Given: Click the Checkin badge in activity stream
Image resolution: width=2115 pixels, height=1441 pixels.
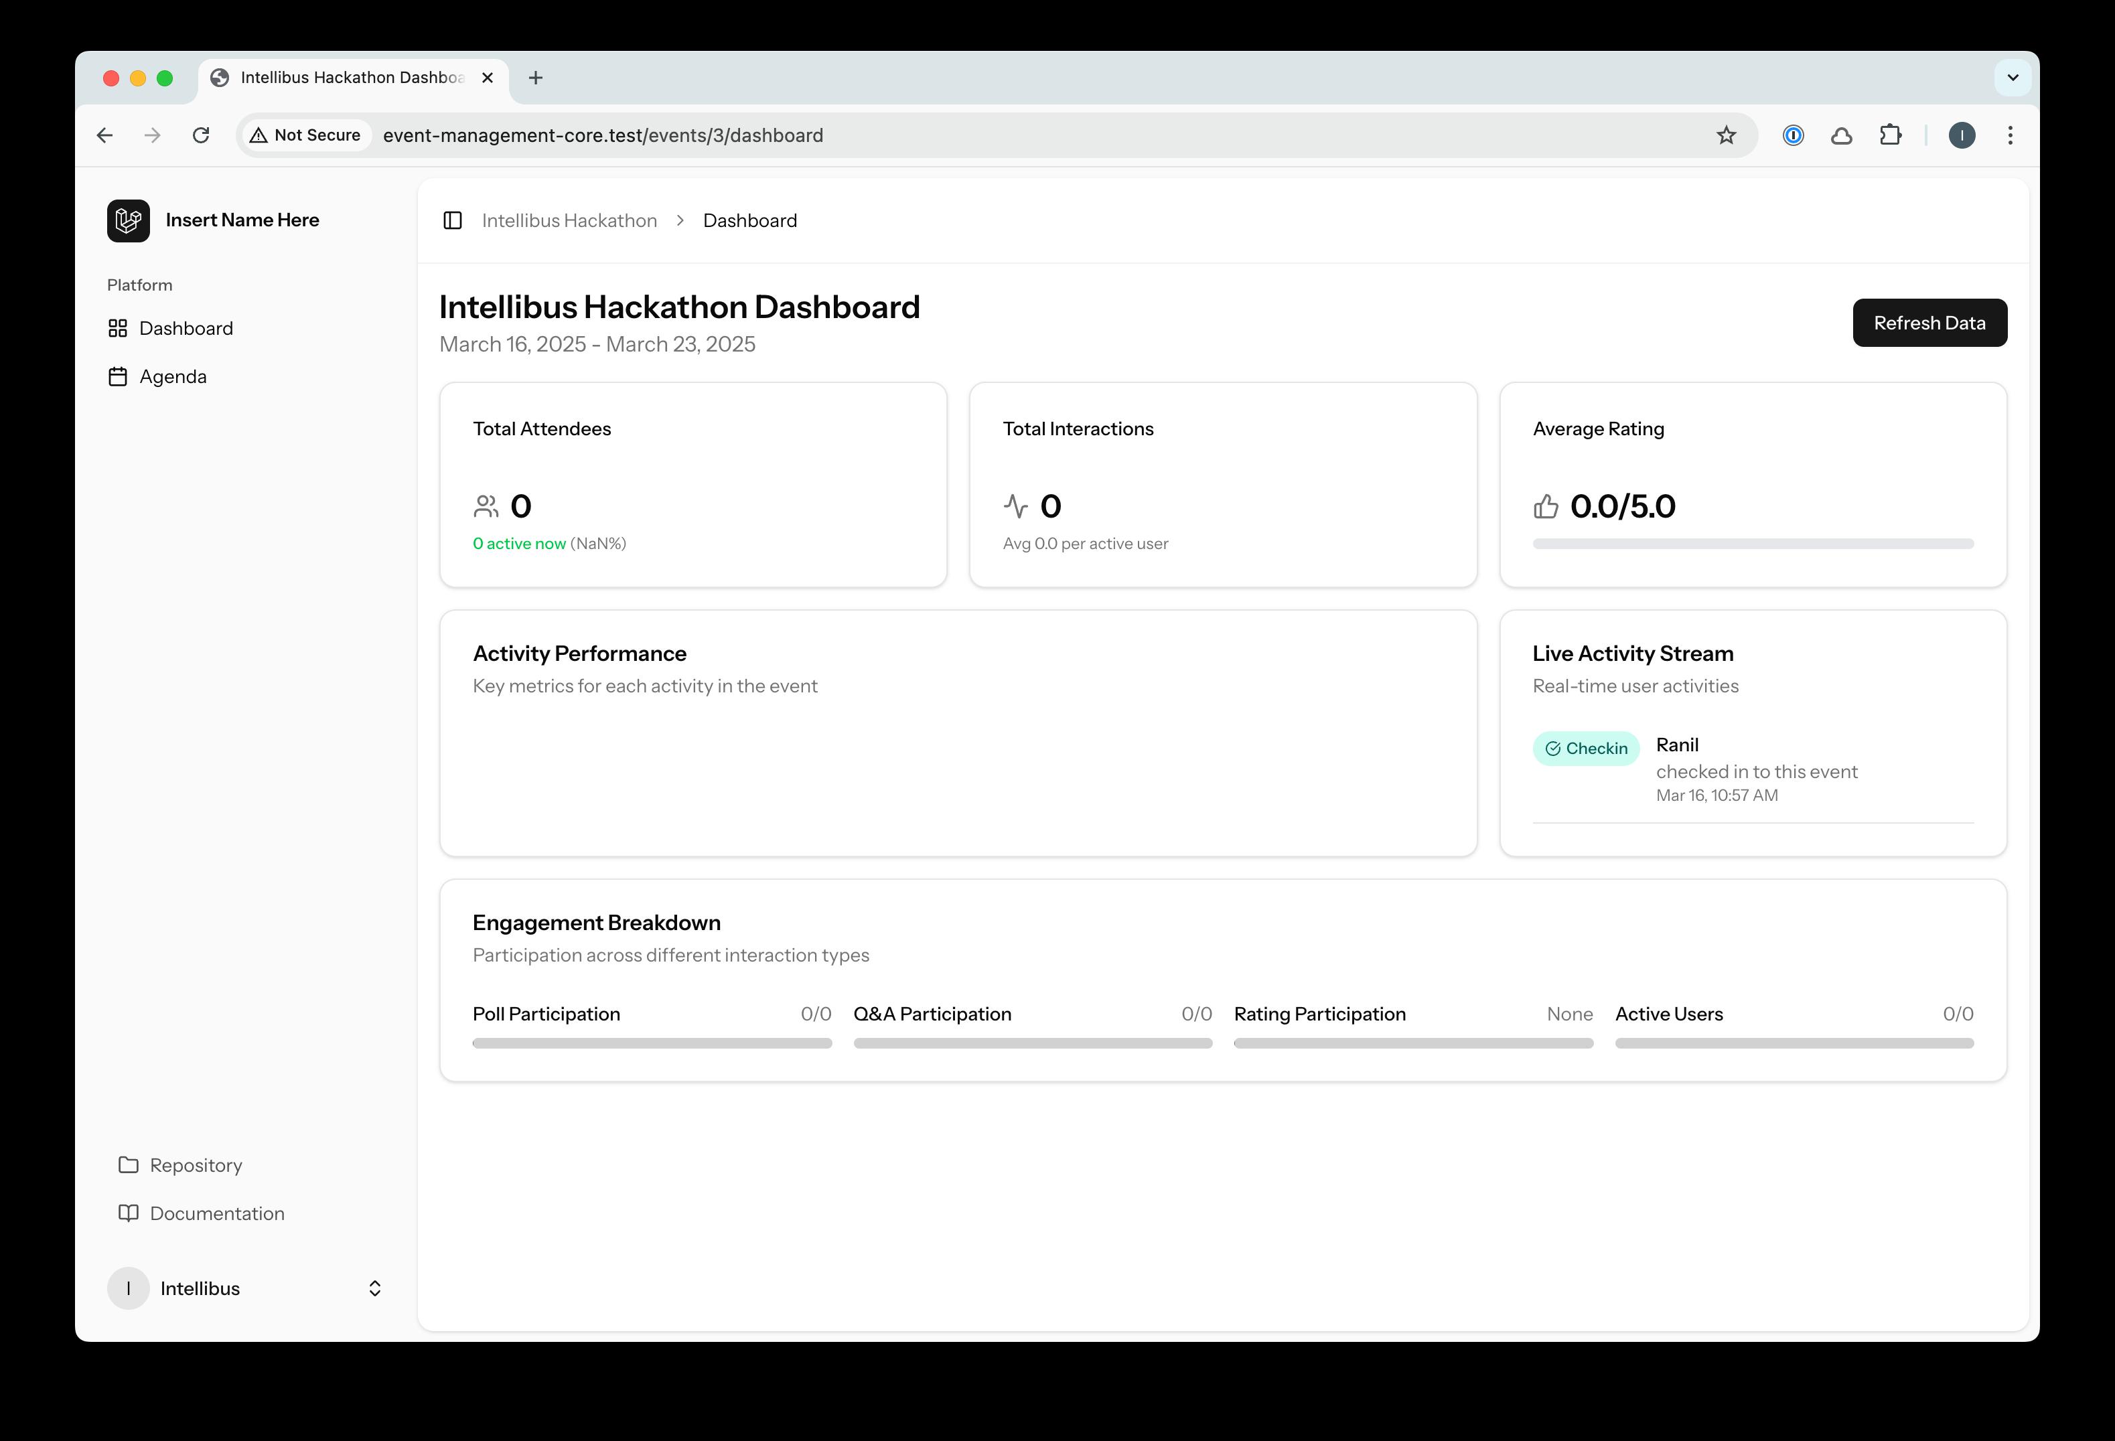Looking at the screenshot, I should coord(1585,749).
